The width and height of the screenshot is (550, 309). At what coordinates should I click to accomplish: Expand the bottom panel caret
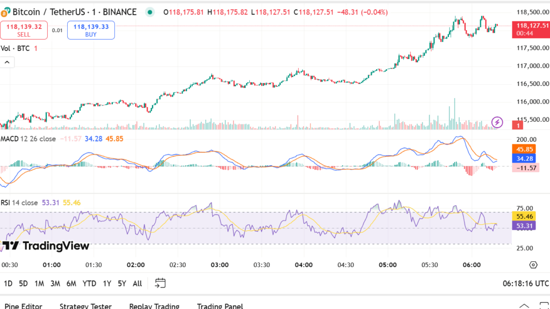pyautogui.click(x=524, y=305)
